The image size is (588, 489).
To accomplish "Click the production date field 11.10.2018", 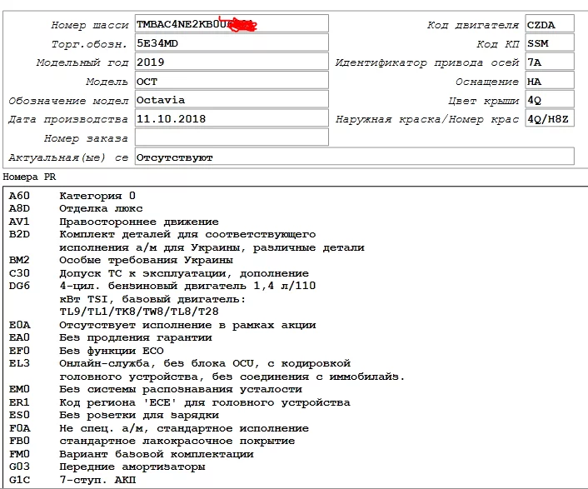I will [232, 118].
